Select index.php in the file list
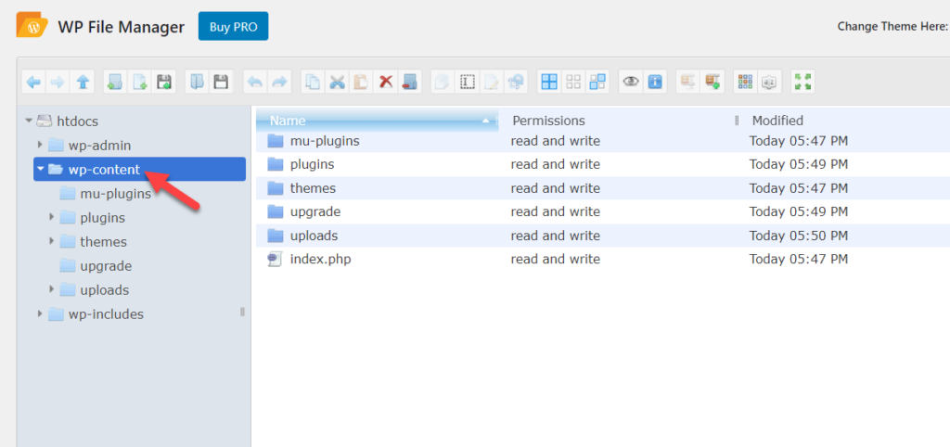This screenshot has height=447, width=950. [603, 260]
